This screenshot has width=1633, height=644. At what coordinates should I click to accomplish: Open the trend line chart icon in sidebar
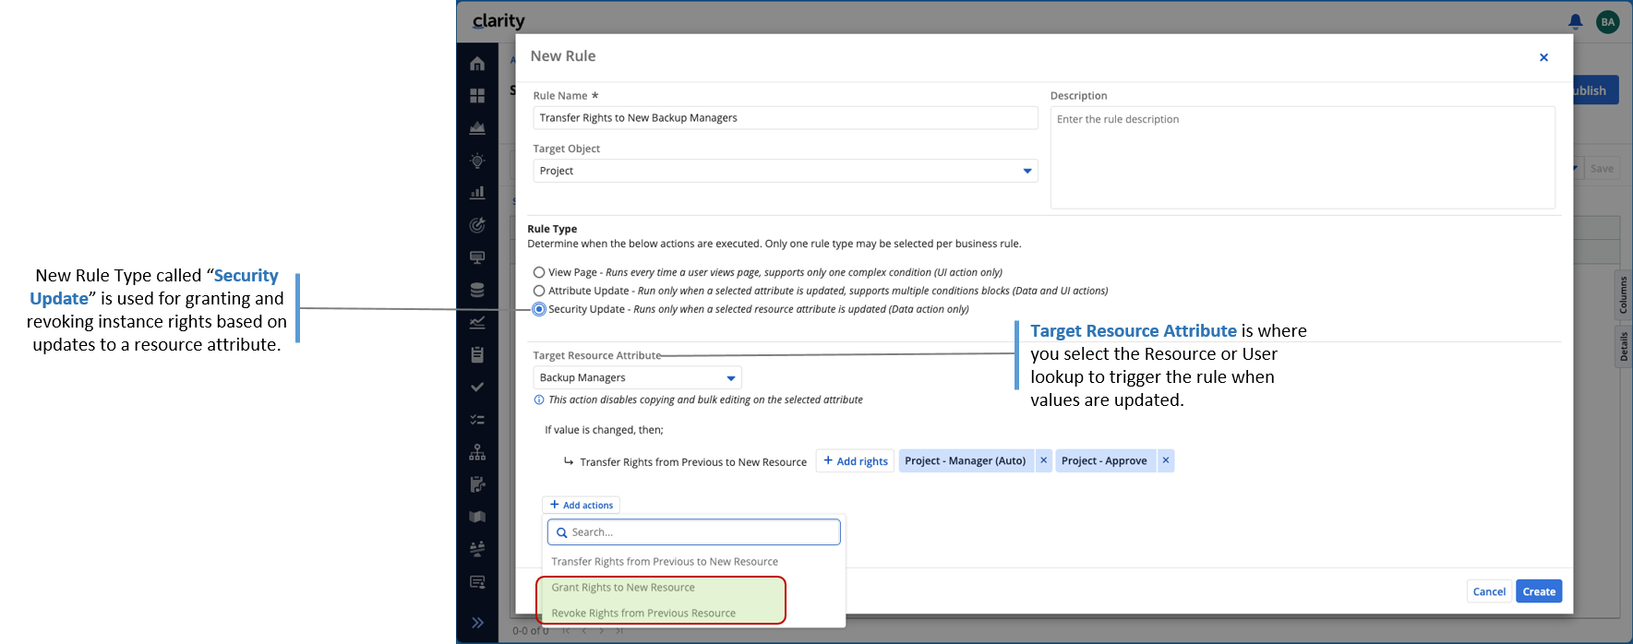pos(477,322)
